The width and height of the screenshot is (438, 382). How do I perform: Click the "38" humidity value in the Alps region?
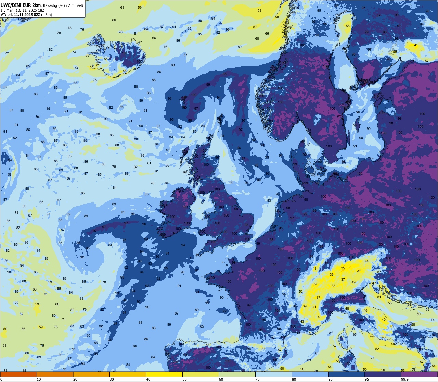point(333,286)
